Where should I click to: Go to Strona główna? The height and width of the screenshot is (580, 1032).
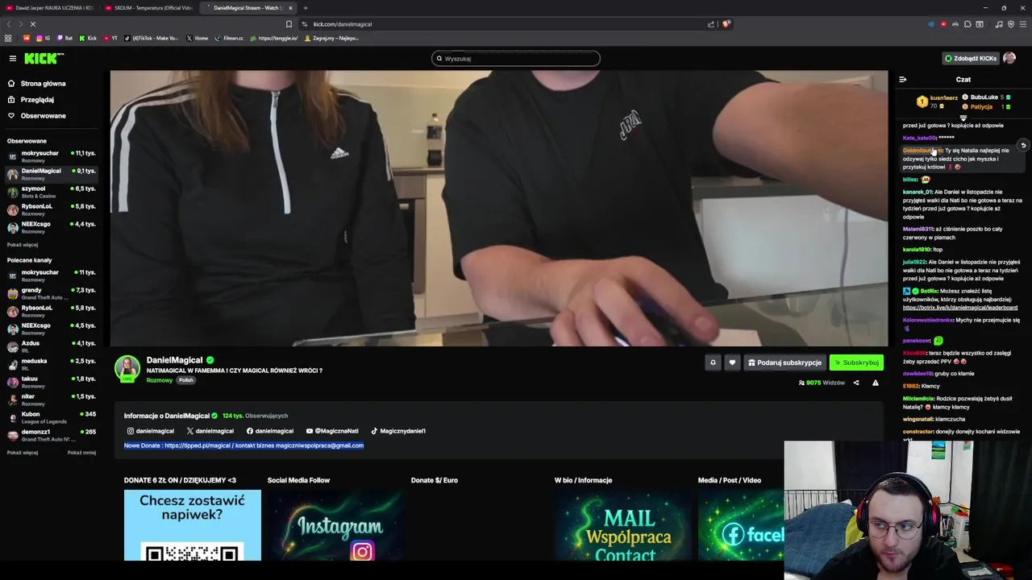44,83
